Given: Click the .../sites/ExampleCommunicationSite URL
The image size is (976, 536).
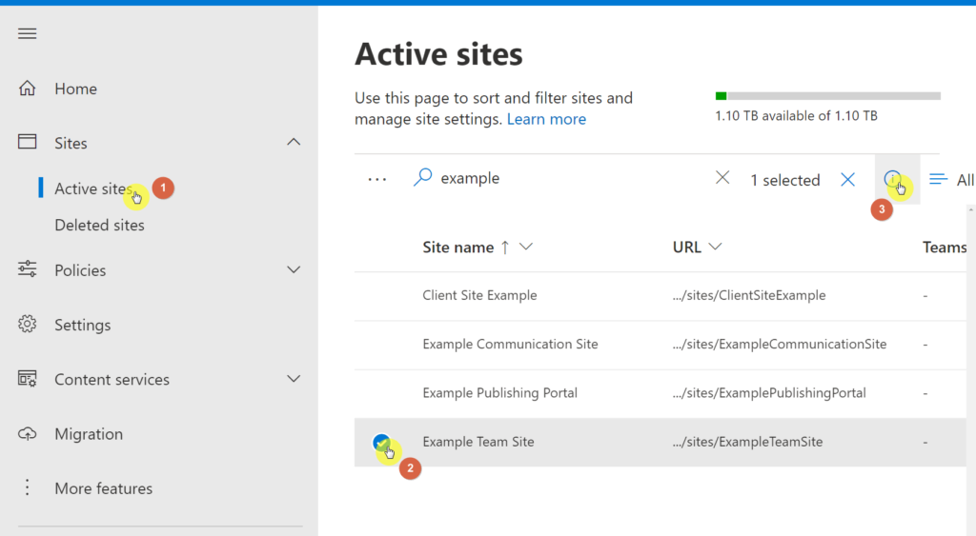Looking at the screenshot, I should click(780, 344).
